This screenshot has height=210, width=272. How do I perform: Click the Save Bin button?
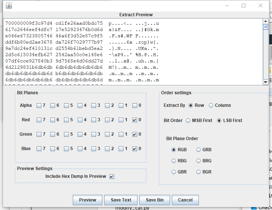tap(154, 200)
